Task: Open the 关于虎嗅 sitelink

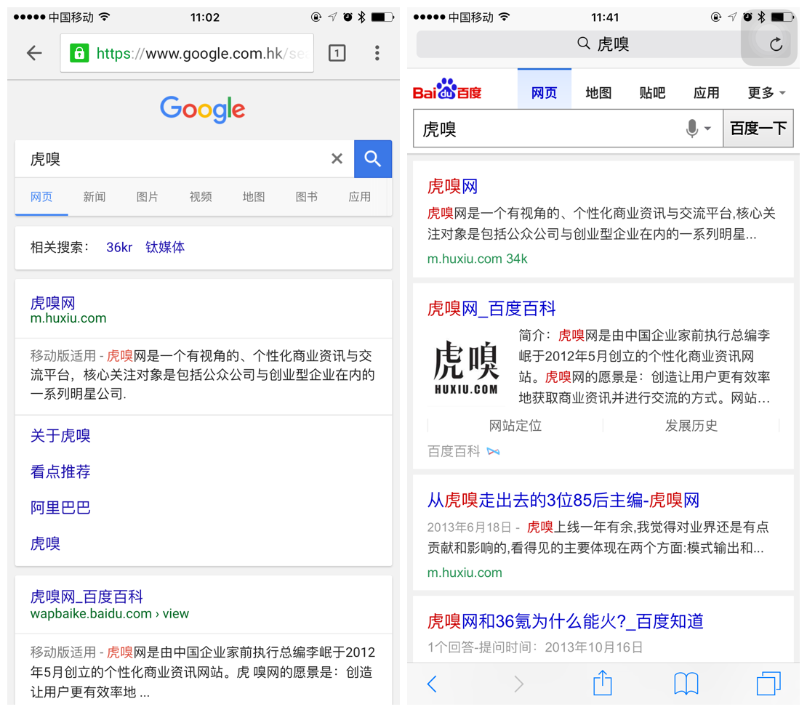Action: click(x=60, y=435)
